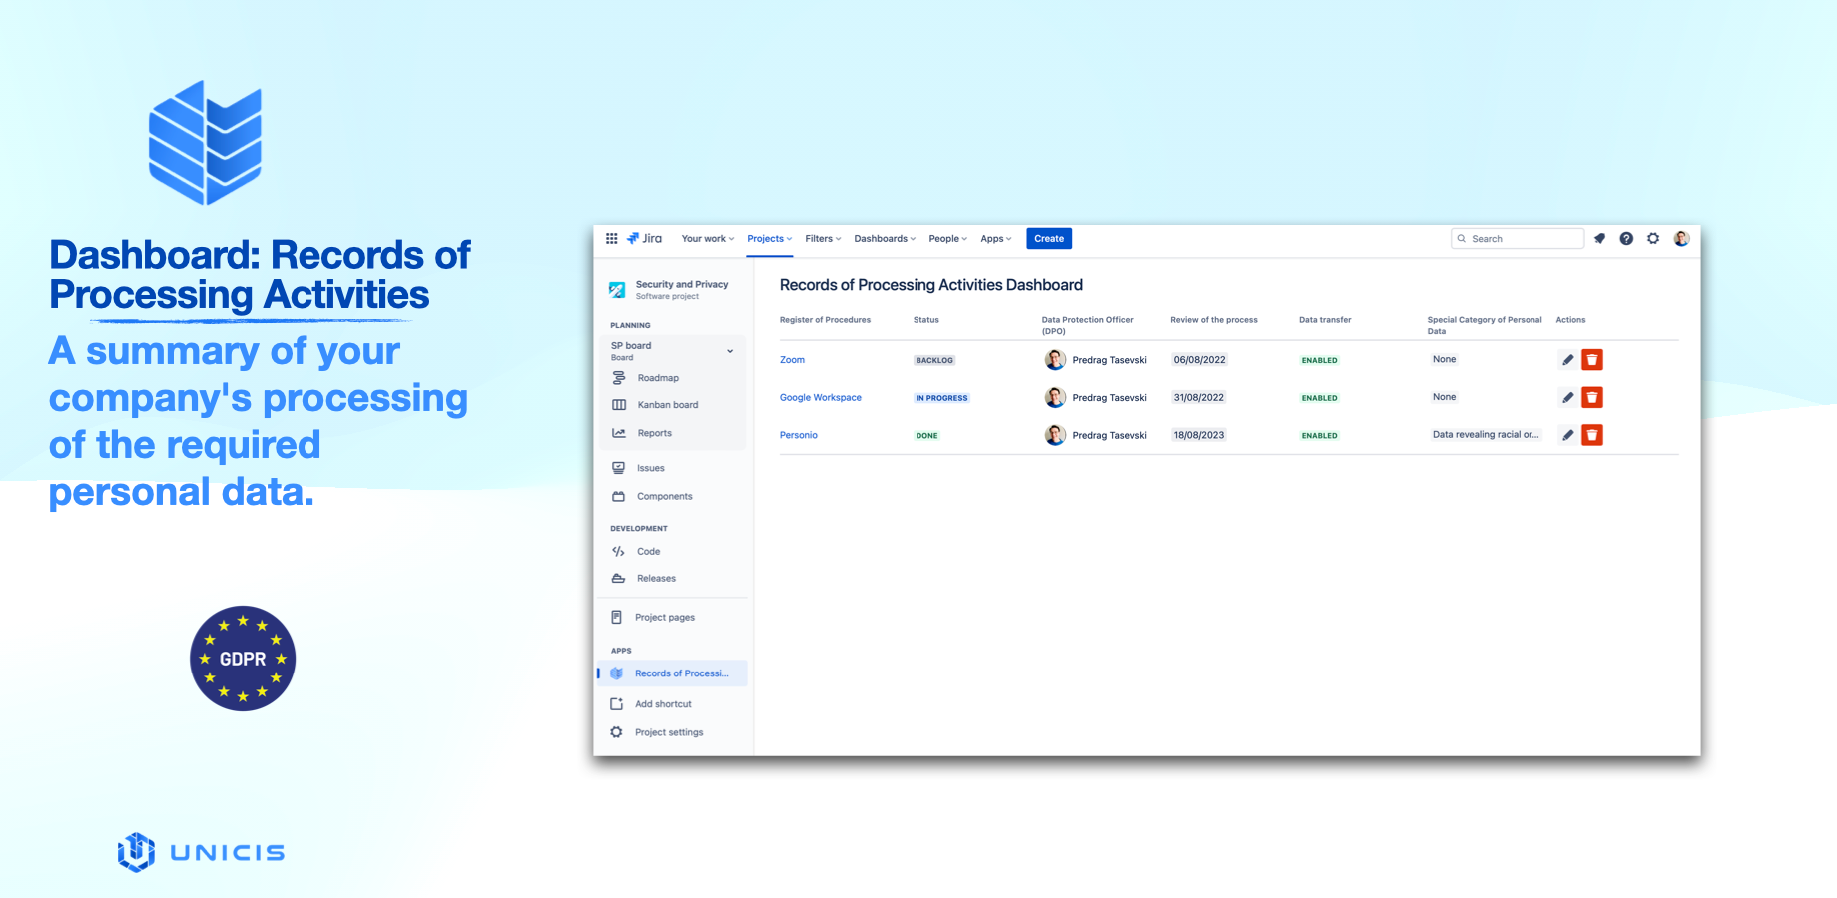Click the Records of Processing app icon in the sidebar
1837x898 pixels.
coord(617,673)
